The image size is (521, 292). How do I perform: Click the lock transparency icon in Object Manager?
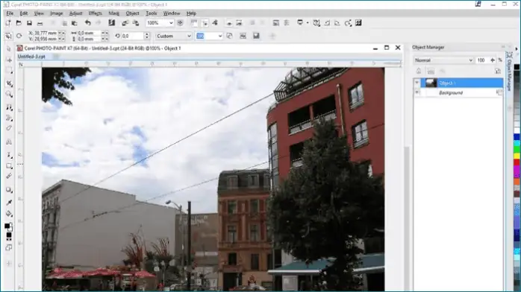[x=419, y=72]
